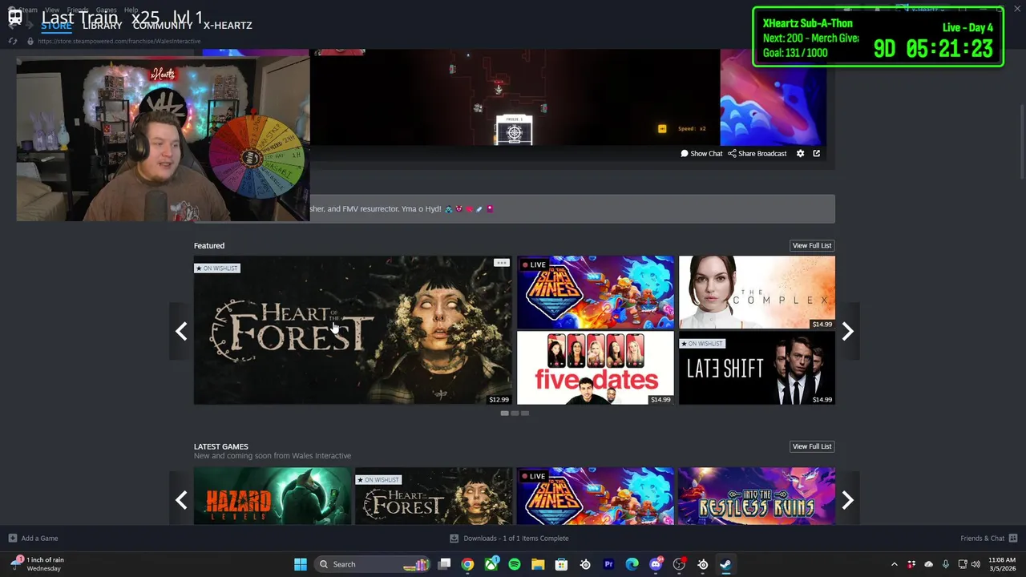Click the $12.99 price on Heart of the Forest
The height and width of the screenshot is (577, 1026).
[x=499, y=399]
